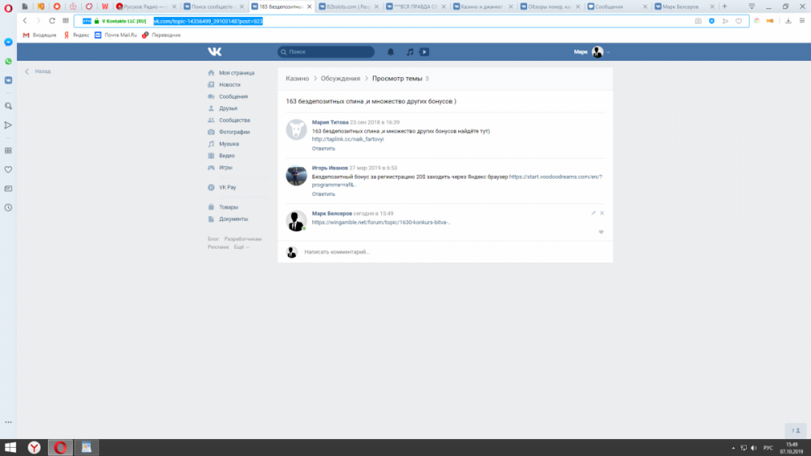Open VK panel in Opera sidebar
Image resolution: width=811 pixels, height=456 pixels.
tap(8, 80)
